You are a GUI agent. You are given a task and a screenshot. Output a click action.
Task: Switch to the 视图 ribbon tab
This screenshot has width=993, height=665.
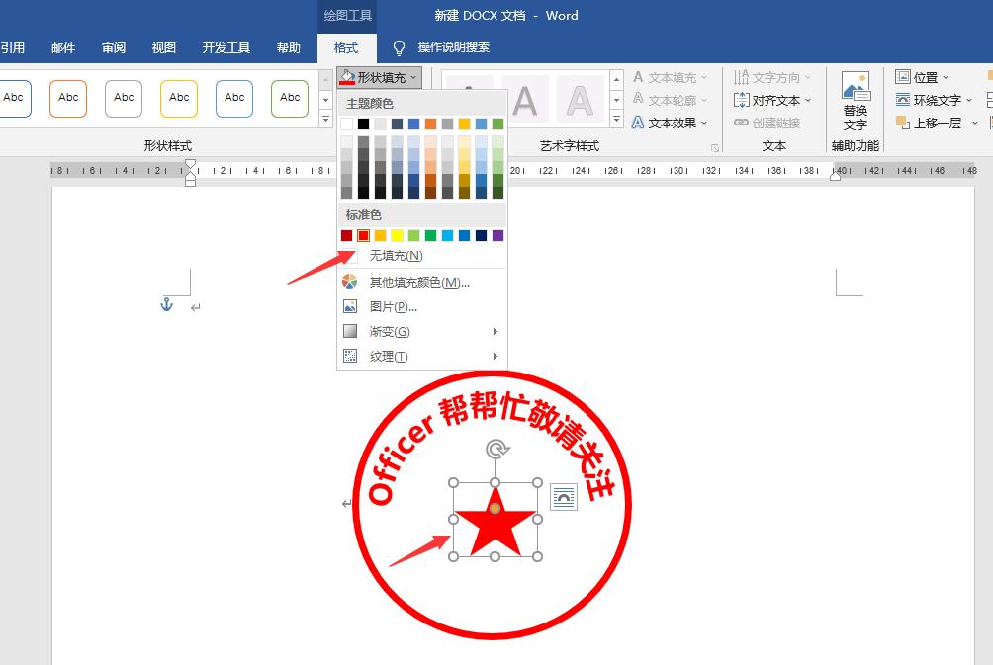(x=163, y=47)
